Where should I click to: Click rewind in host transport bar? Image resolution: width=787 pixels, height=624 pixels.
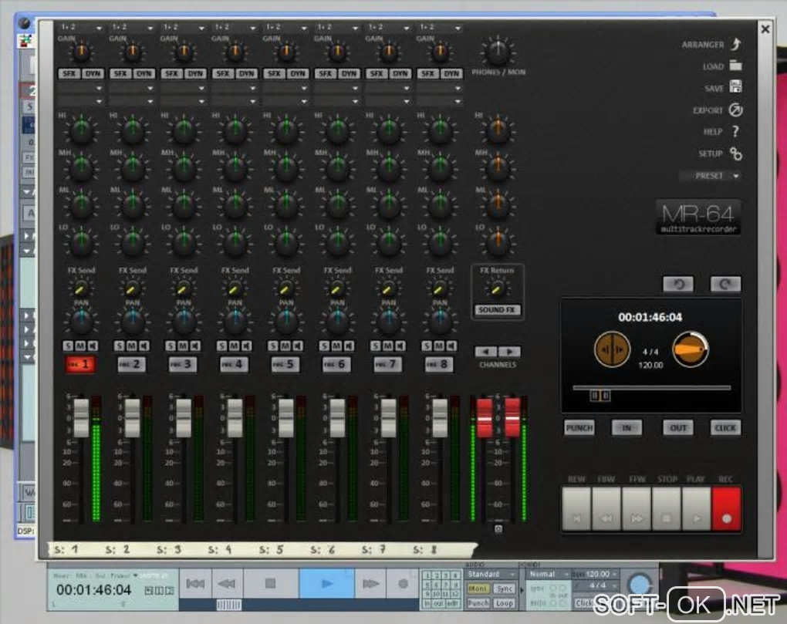coord(227,583)
